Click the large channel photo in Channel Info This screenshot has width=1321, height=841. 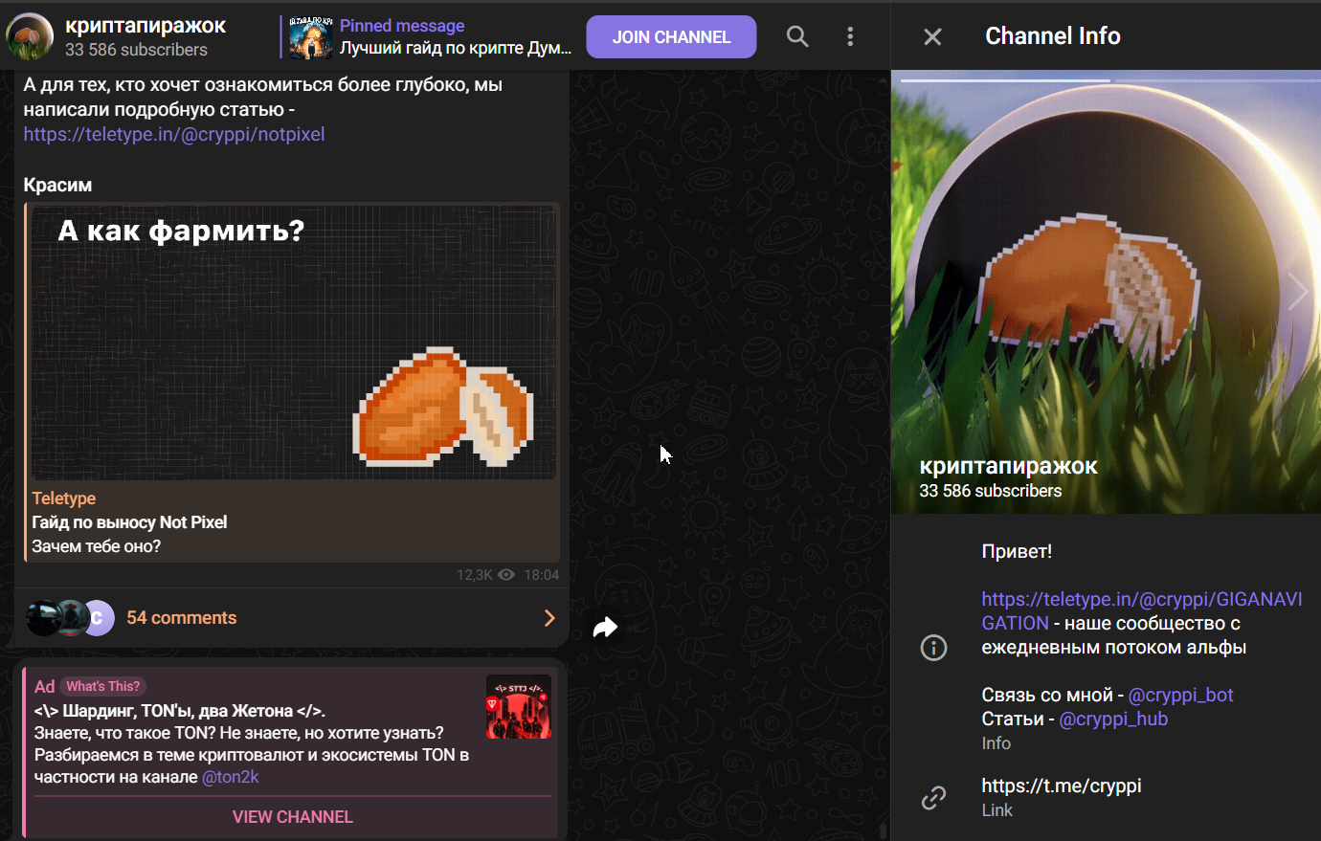click(1106, 292)
